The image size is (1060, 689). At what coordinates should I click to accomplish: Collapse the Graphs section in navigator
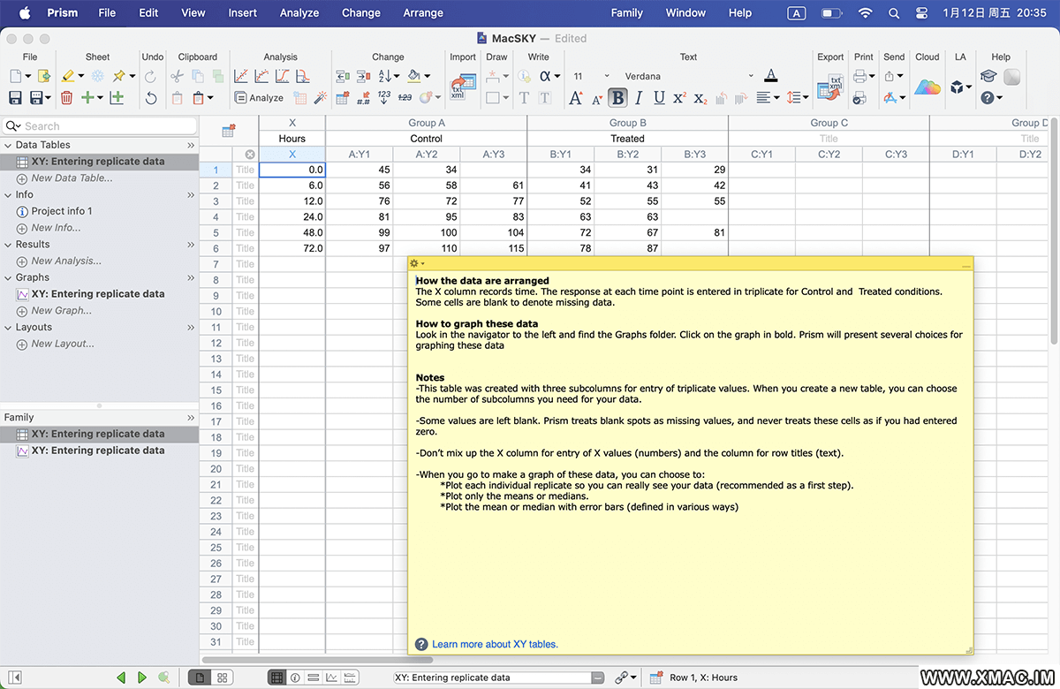click(x=8, y=277)
